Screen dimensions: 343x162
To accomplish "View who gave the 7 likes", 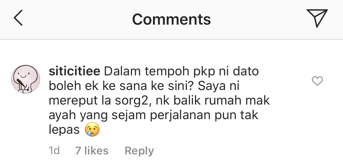I will coord(92,151).
